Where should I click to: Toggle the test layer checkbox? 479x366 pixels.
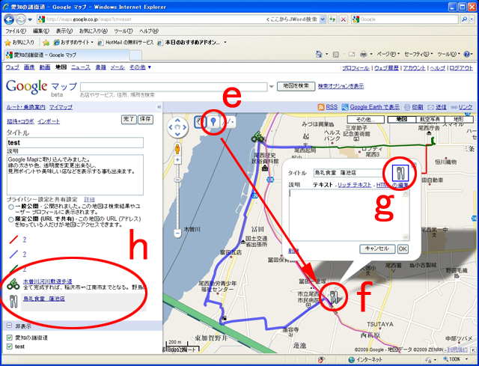pyautogui.click(x=9, y=347)
